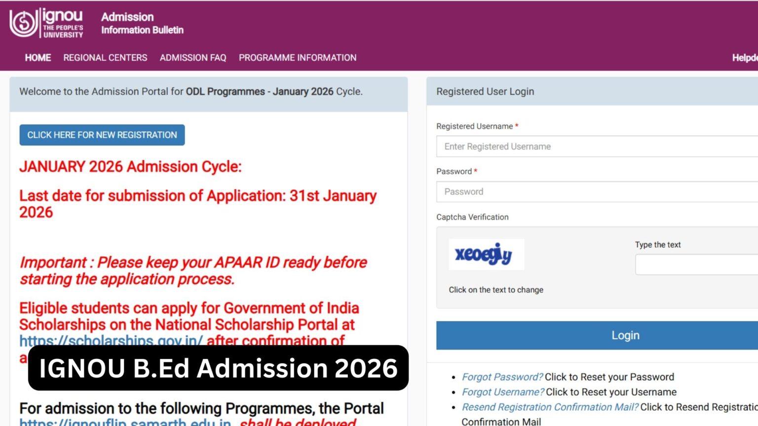Click Forgot Password to reset password
The height and width of the screenshot is (426, 758).
point(501,377)
